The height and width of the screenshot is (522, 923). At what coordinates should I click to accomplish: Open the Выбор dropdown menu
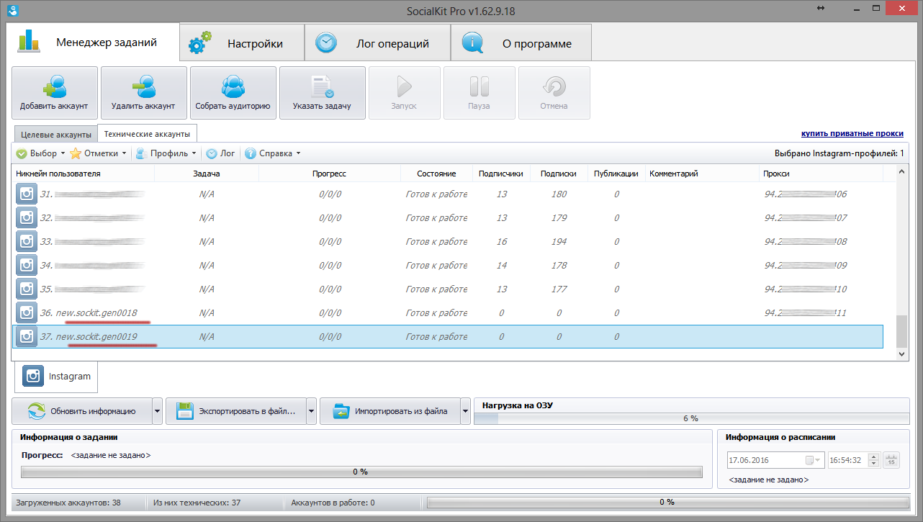click(x=40, y=153)
